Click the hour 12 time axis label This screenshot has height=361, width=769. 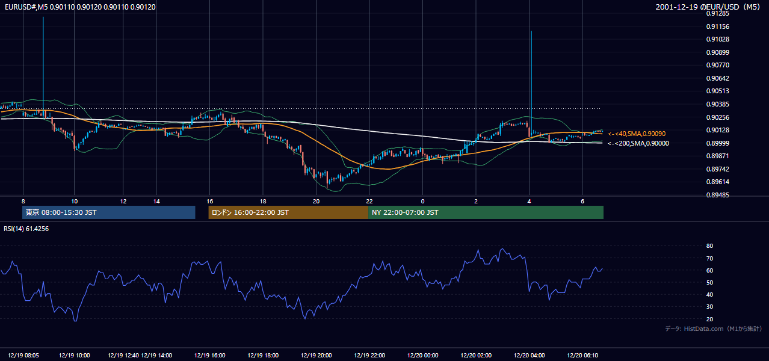[x=123, y=201]
